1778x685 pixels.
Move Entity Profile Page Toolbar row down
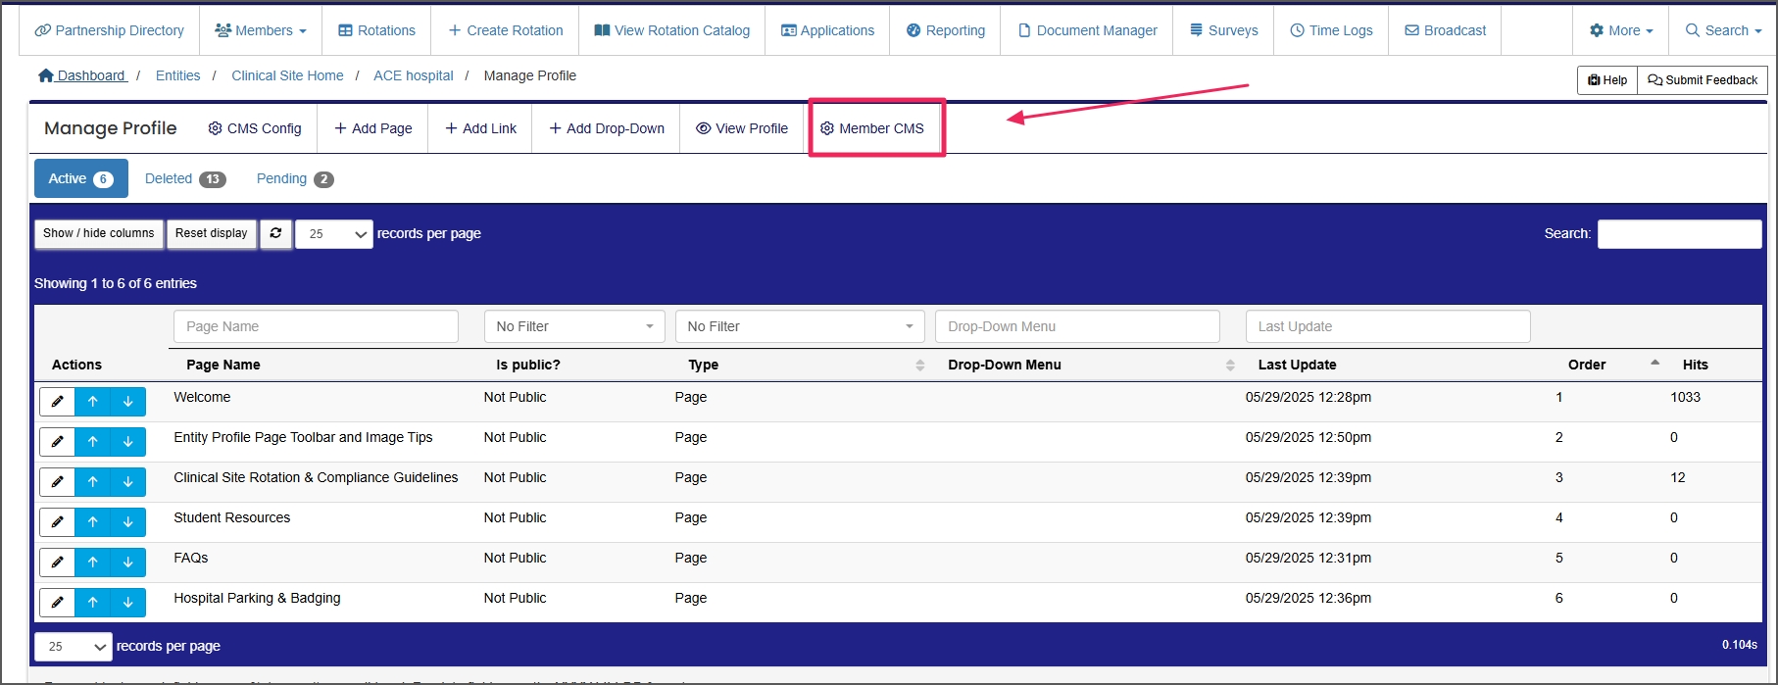click(x=128, y=442)
